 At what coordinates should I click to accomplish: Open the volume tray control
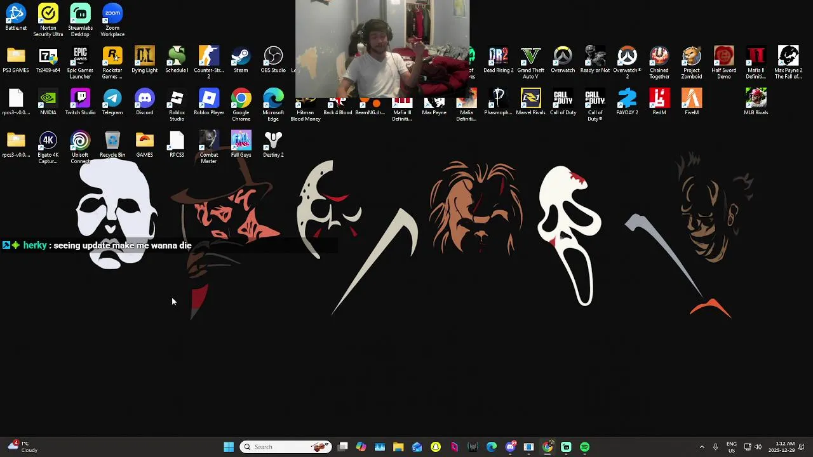pyautogui.click(x=758, y=447)
